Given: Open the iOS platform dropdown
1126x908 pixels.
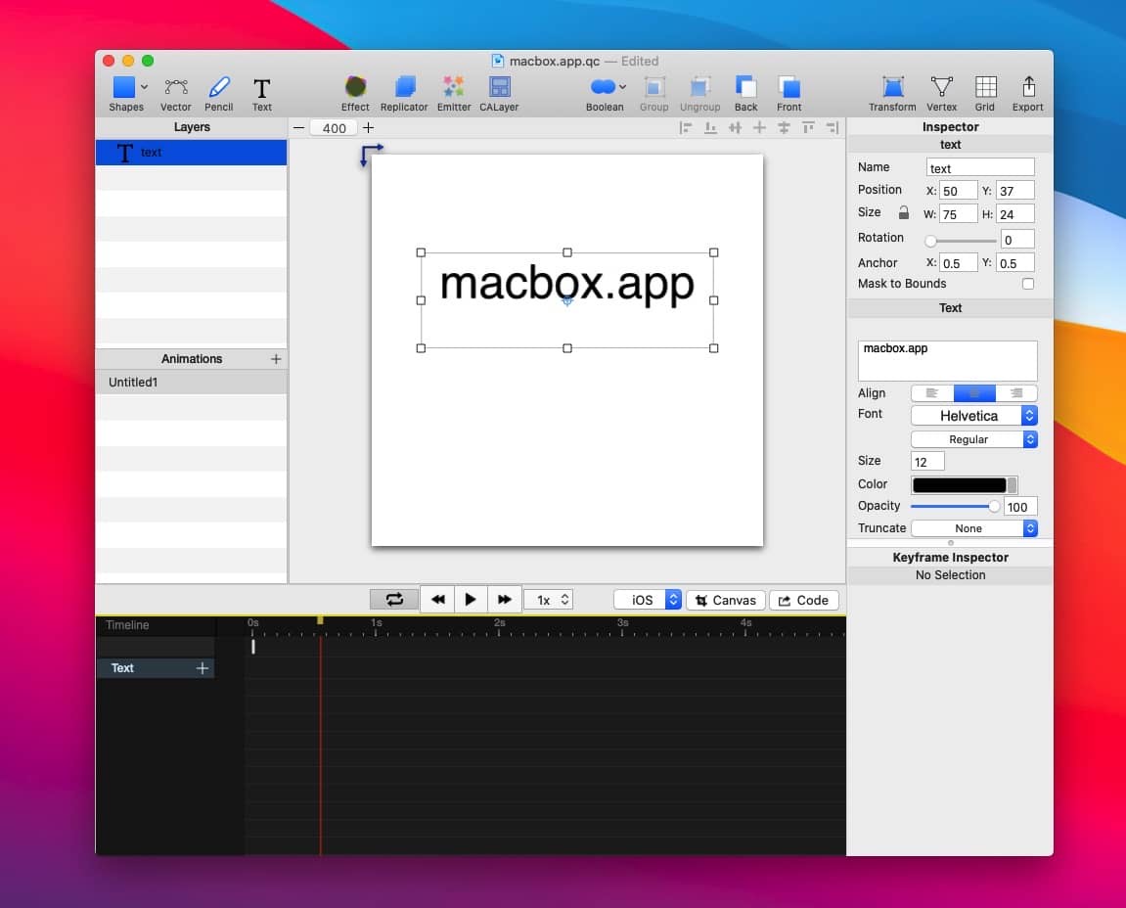Looking at the screenshot, I should pos(647,600).
